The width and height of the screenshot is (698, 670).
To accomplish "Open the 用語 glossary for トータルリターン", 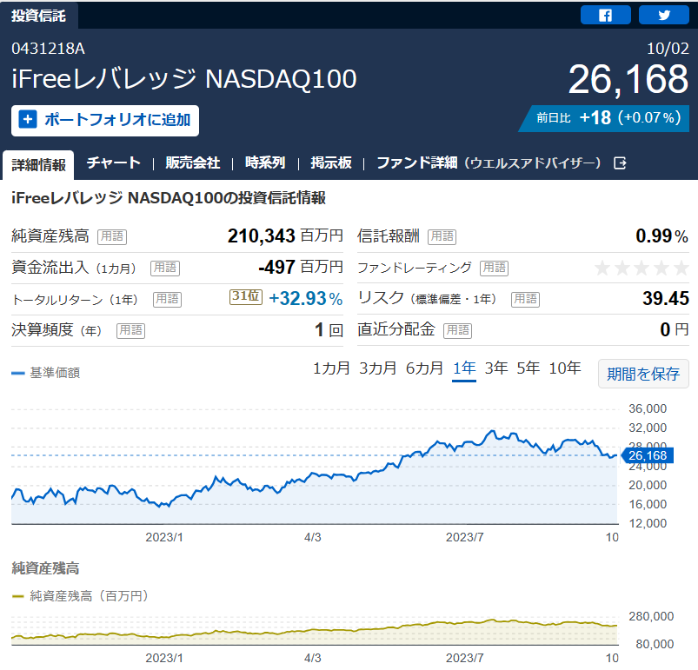I will (168, 300).
